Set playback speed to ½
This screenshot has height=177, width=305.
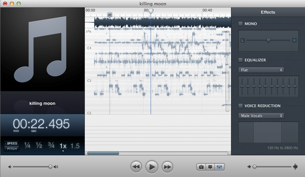[39, 146]
